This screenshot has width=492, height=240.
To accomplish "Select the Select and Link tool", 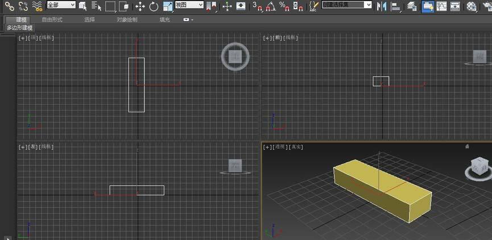I will [x=10, y=6].
